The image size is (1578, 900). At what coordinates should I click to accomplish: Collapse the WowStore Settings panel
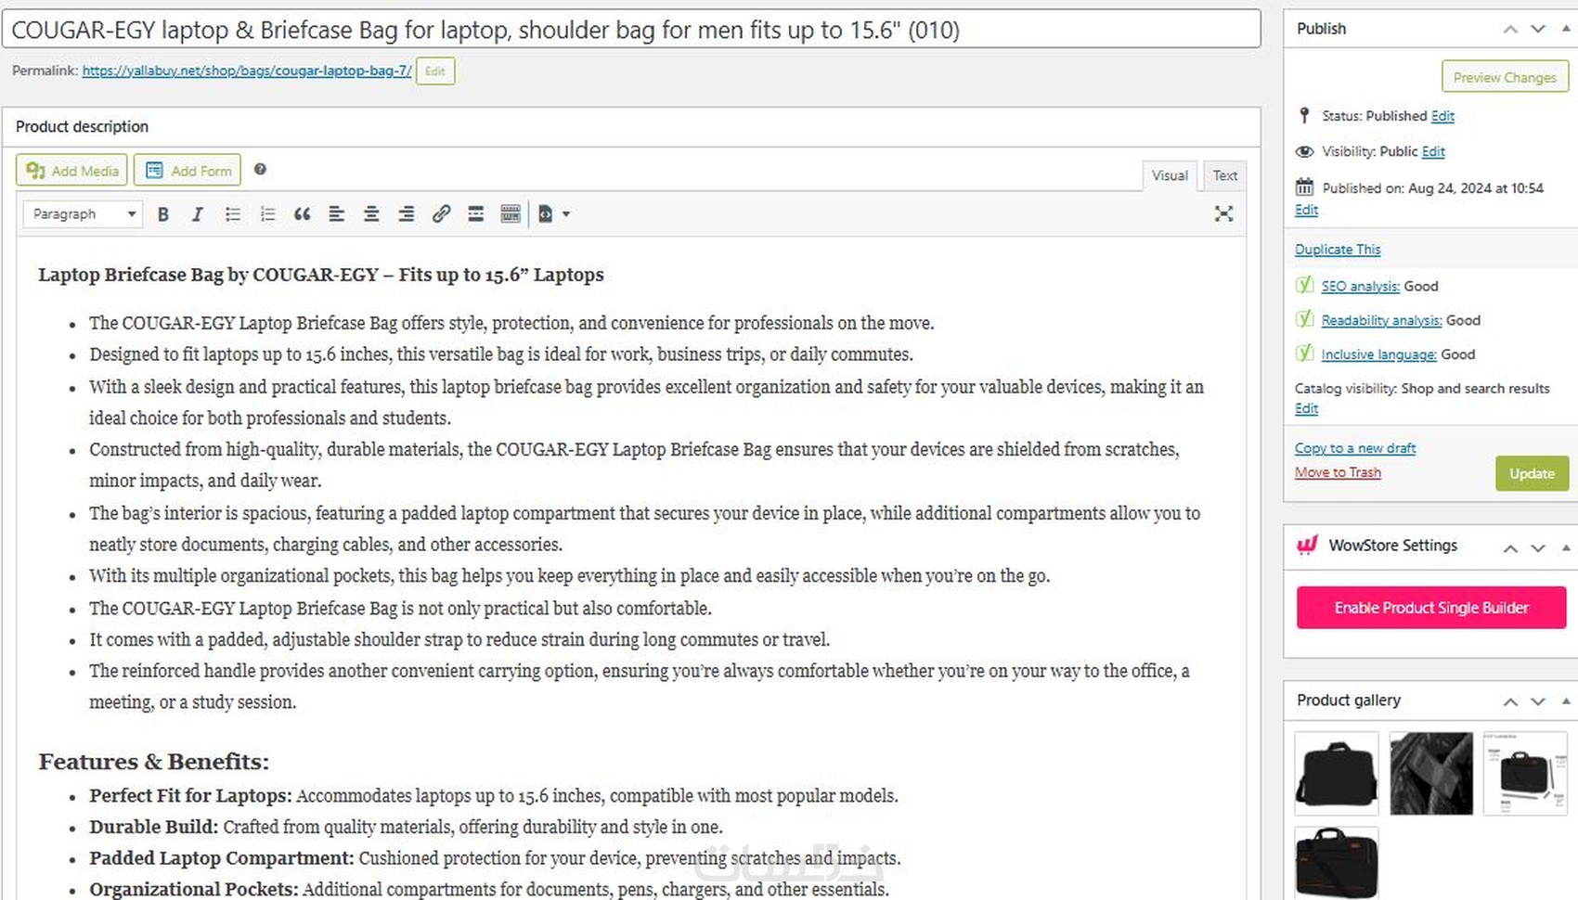point(1566,548)
